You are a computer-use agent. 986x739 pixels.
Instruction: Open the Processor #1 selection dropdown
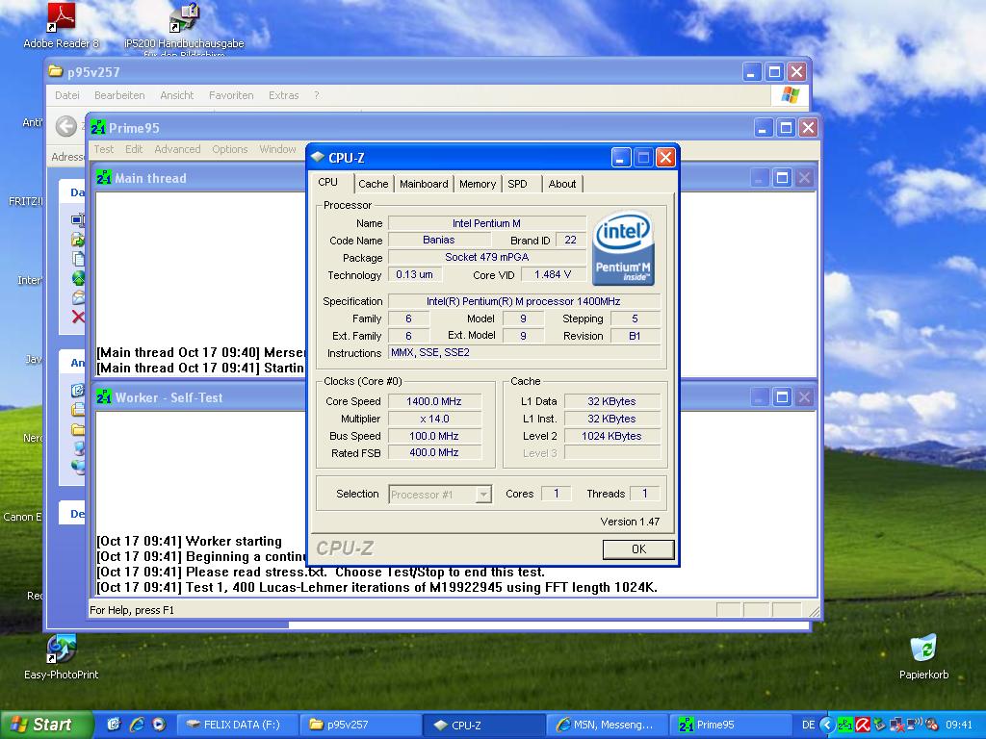[x=483, y=495]
